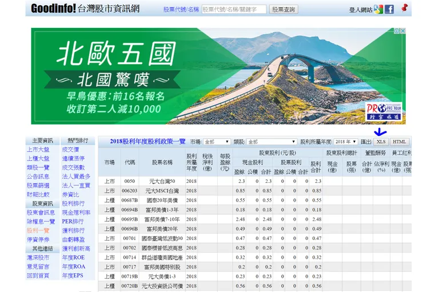
Task: Sign in with the Google icon
Action: (x=378, y=10)
